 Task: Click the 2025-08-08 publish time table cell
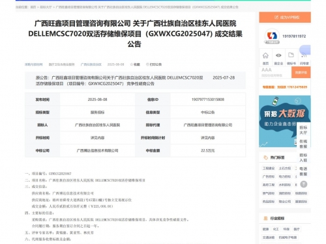click(x=97, y=100)
